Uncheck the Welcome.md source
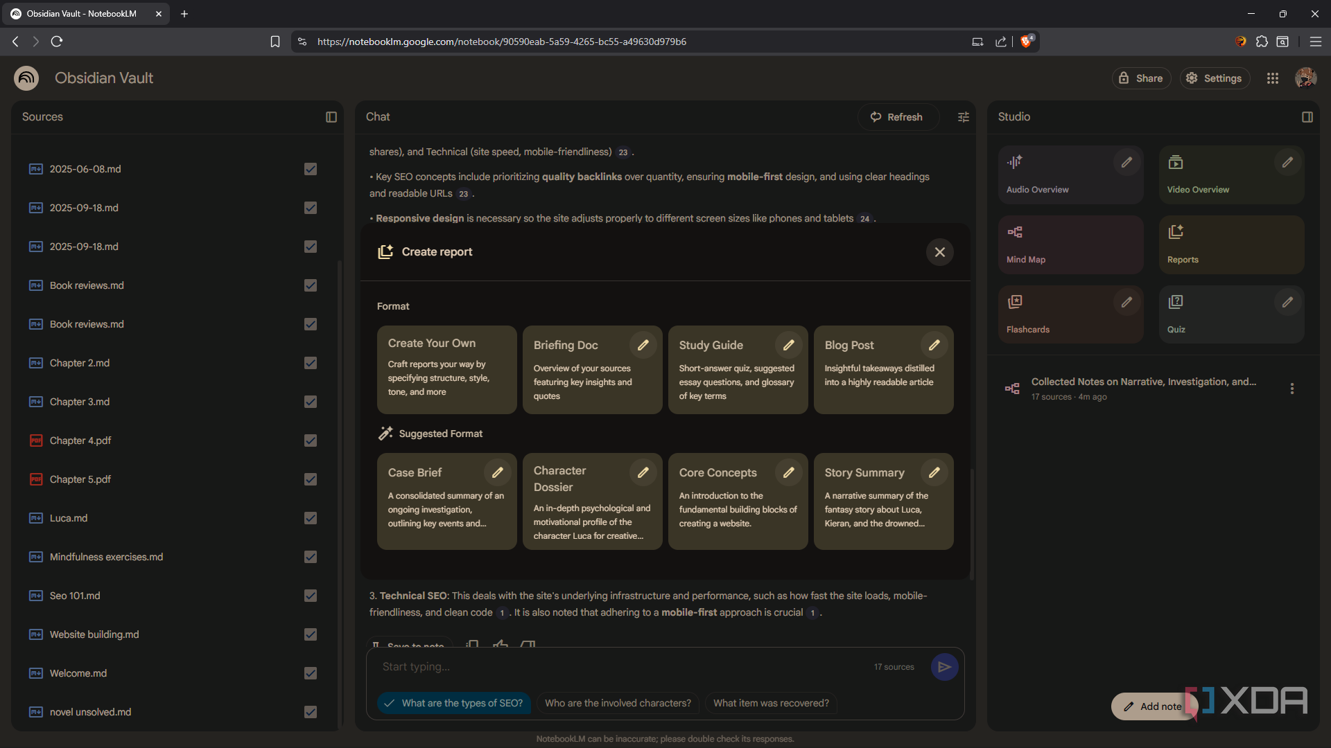 pyautogui.click(x=311, y=673)
